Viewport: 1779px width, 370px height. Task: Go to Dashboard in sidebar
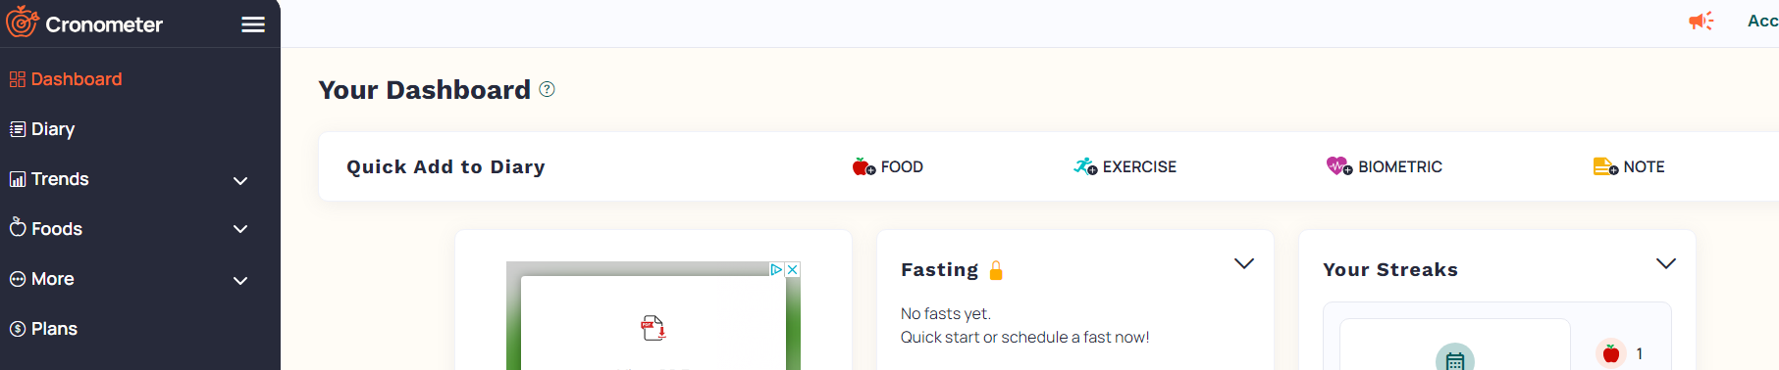66,79
